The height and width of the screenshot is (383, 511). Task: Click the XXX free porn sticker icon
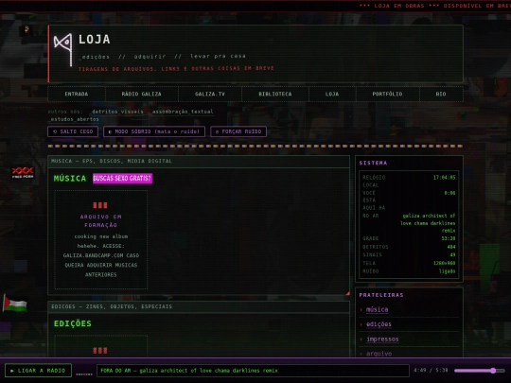pyautogui.click(x=23, y=172)
